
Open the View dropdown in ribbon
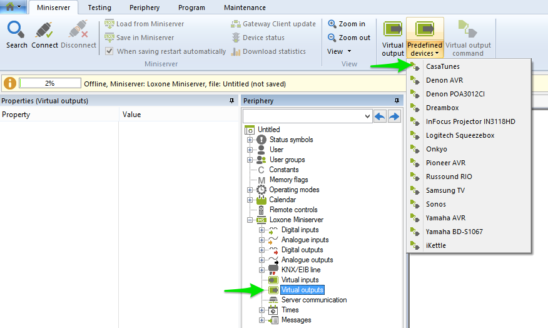(x=339, y=51)
